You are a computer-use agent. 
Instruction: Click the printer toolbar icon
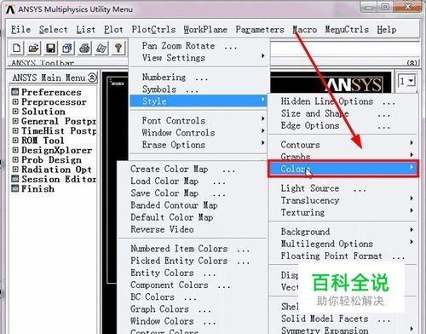(x=84, y=48)
